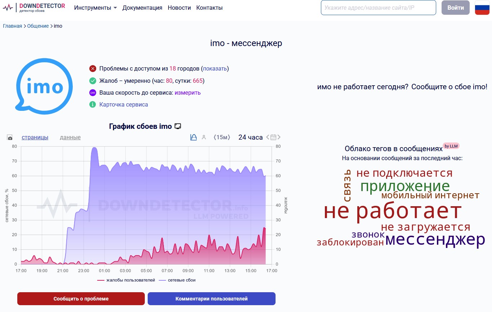
Task: Select the network failures curve icon
Action: pyautogui.click(x=193, y=137)
